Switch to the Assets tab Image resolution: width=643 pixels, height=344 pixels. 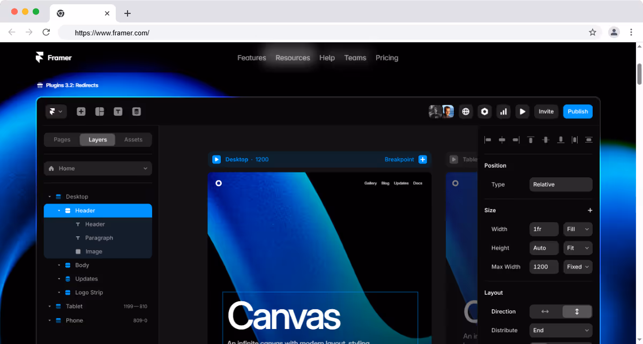pos(133,139)
